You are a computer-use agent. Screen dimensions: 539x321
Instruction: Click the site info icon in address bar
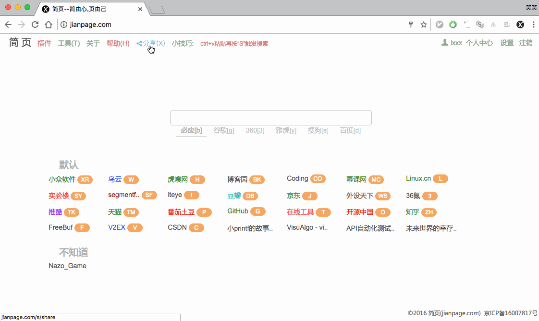64,25
